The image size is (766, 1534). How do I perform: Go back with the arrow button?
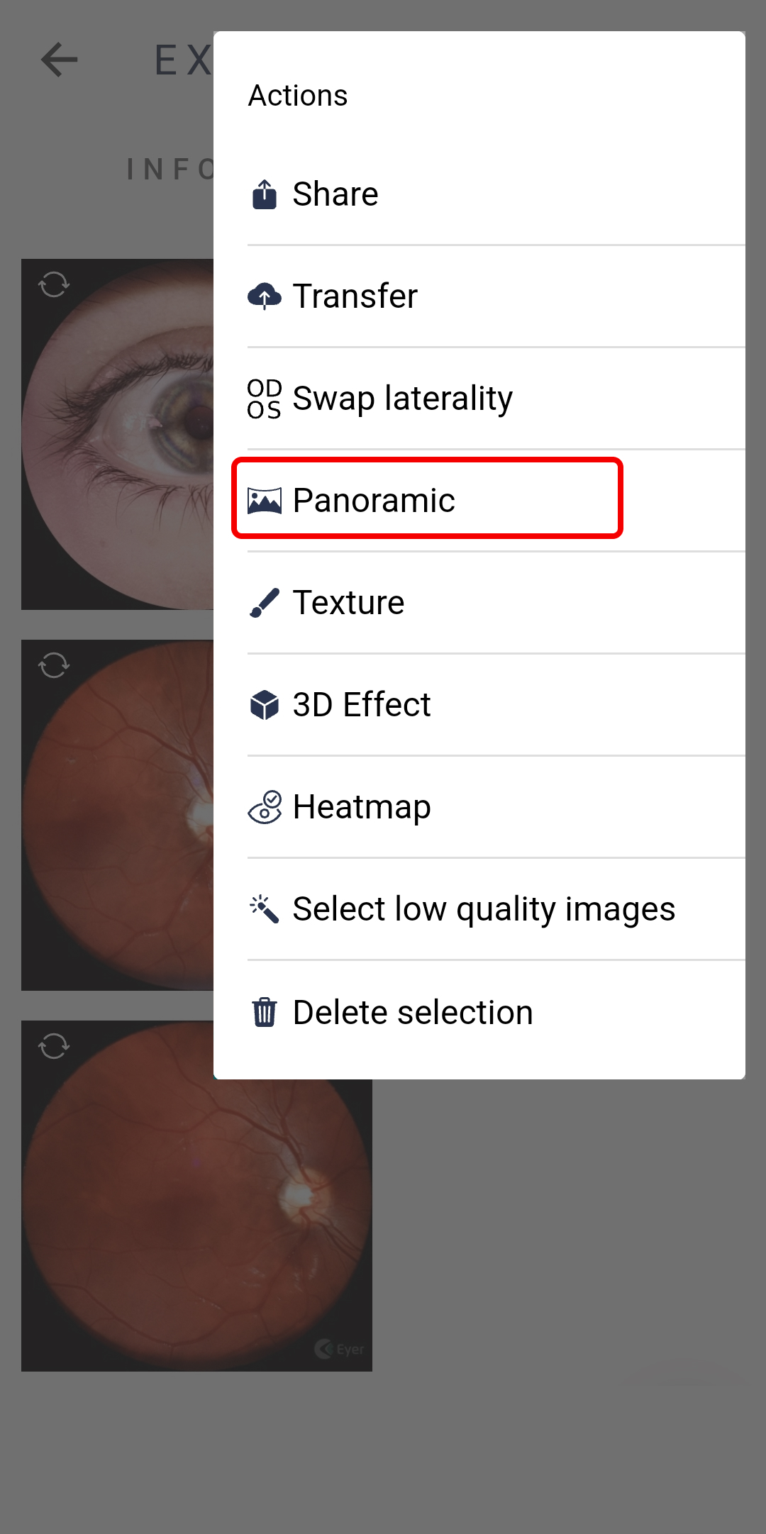click(59, 59)
